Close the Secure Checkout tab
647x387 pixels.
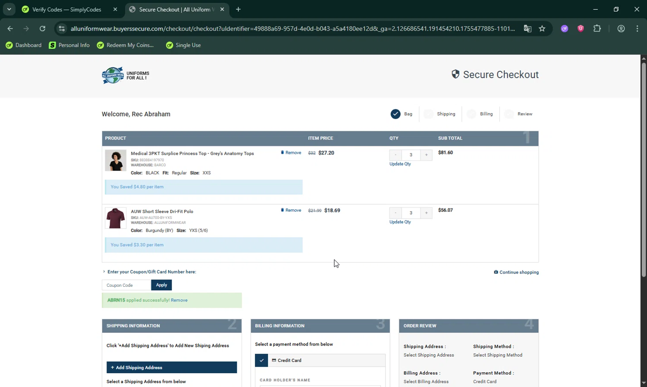(x=222, y=10)
